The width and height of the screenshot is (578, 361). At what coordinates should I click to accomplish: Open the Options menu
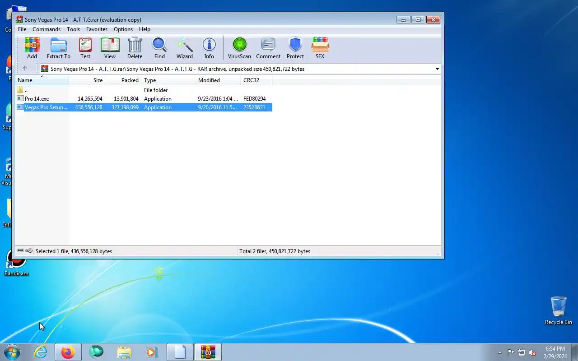pos(123,29)
